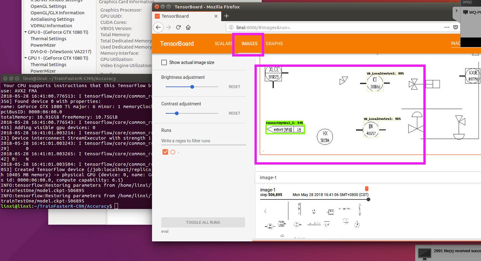Select PowerMizer under GPU 1
The width and height of the screenshot is (481, 261).
43,71
